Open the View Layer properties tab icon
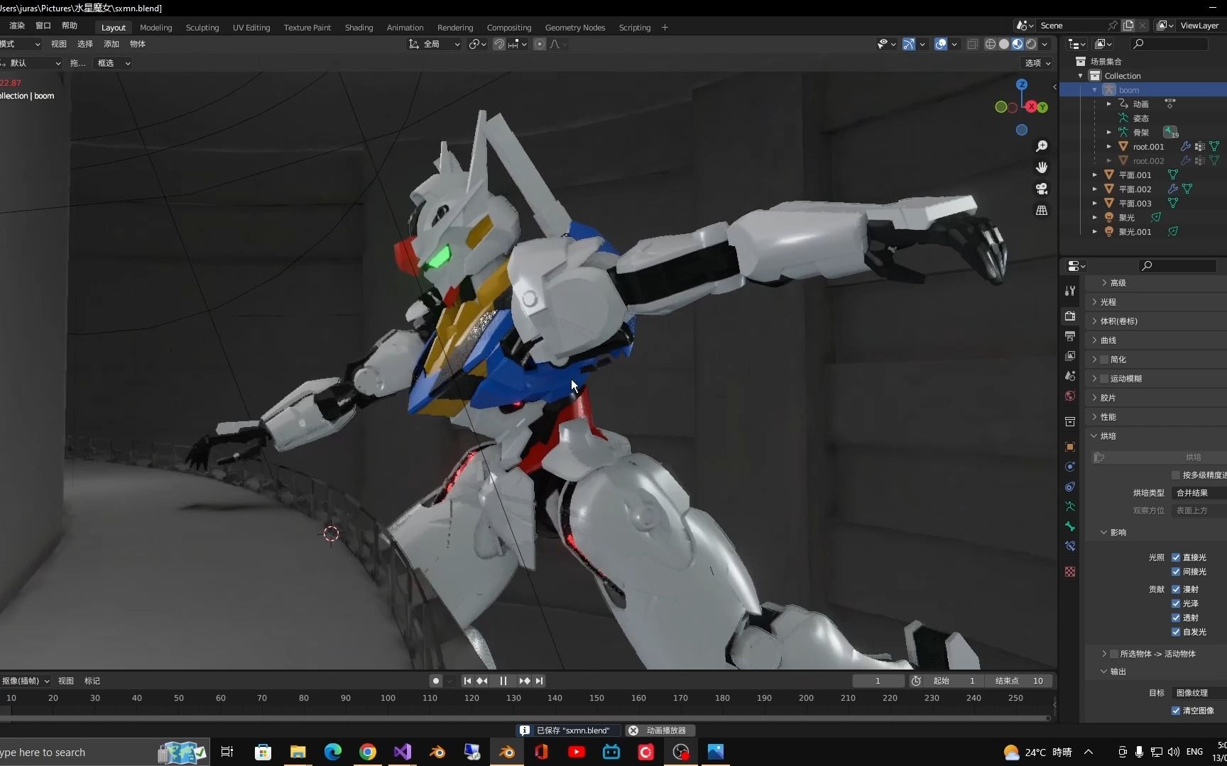This screenshot has width=1227, height=766. coord(1070,355)
